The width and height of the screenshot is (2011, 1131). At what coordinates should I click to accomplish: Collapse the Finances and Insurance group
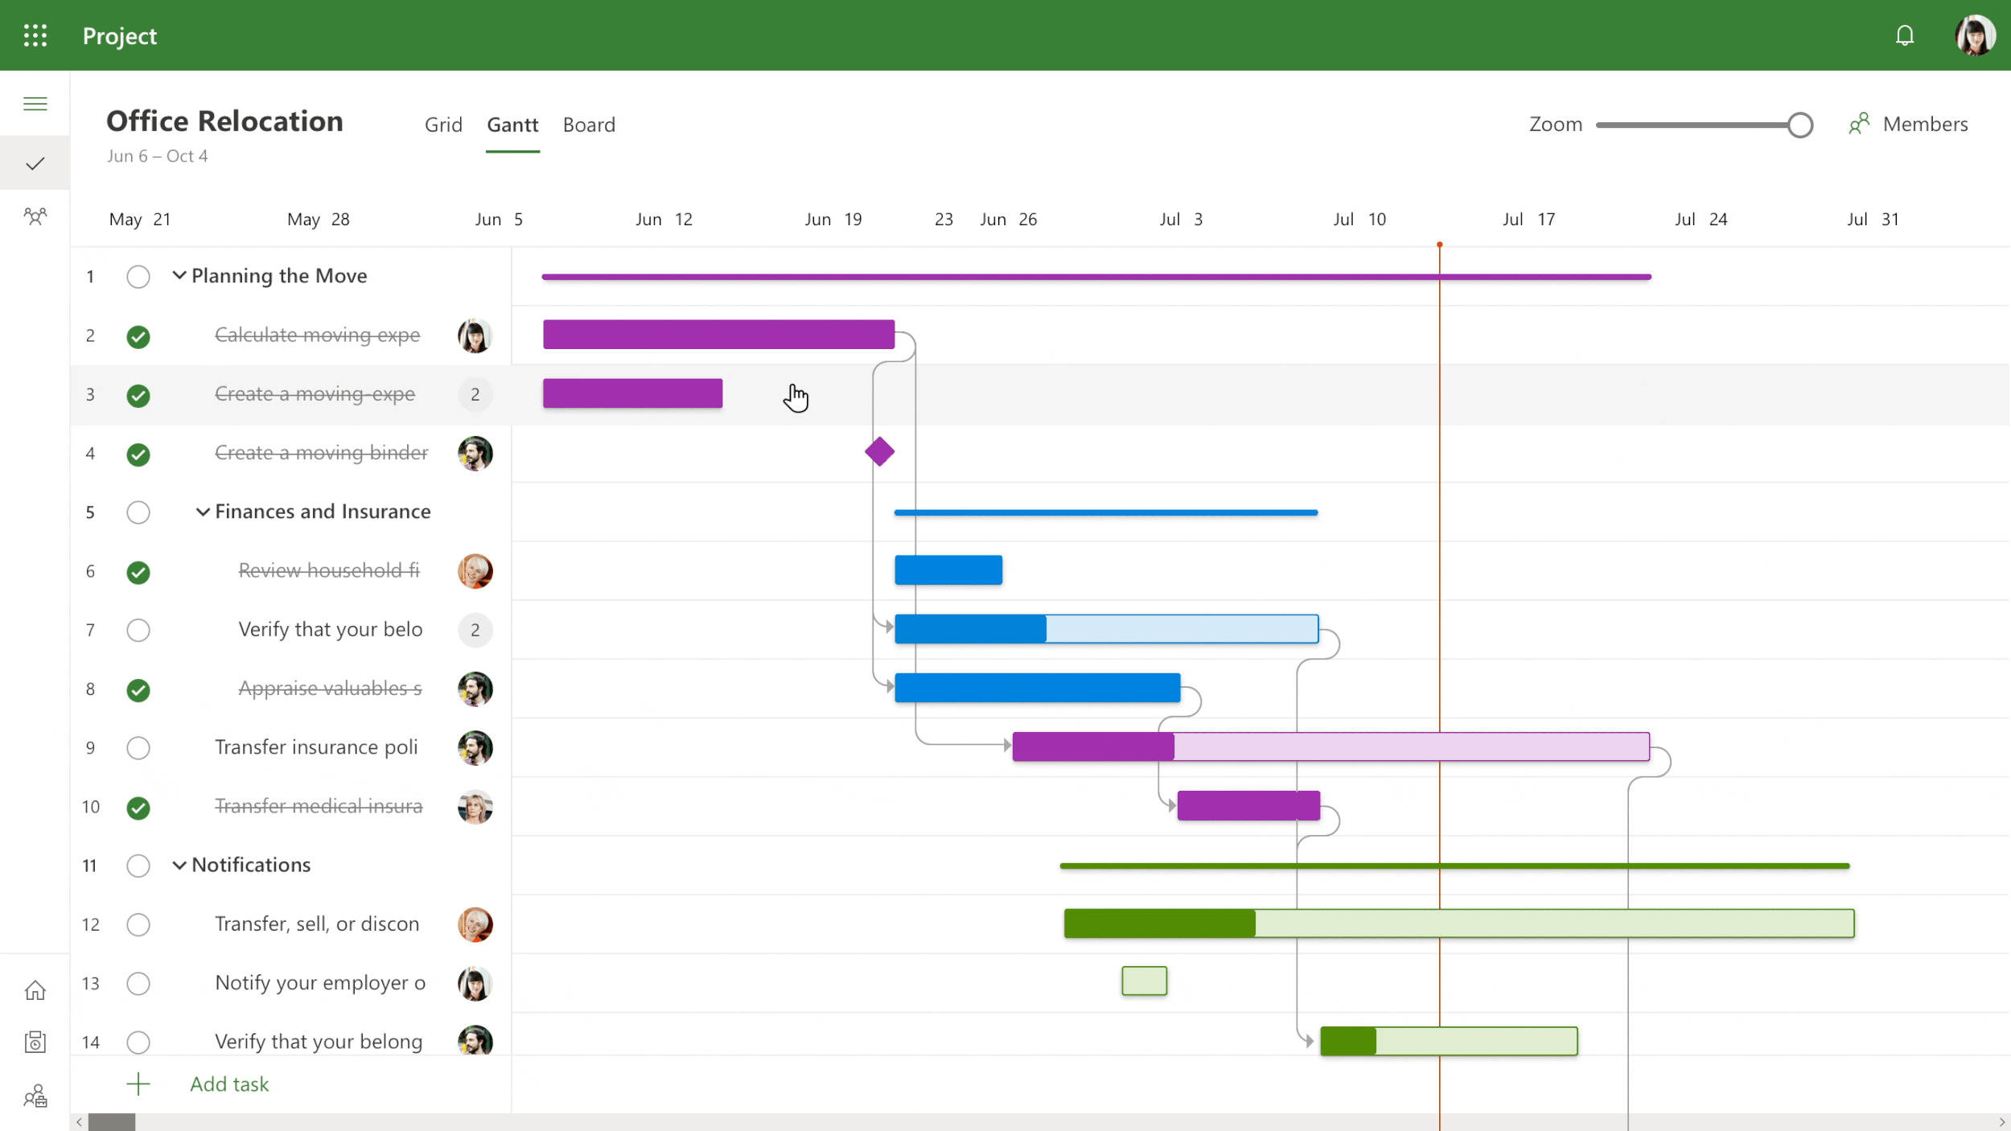point(203,512)
